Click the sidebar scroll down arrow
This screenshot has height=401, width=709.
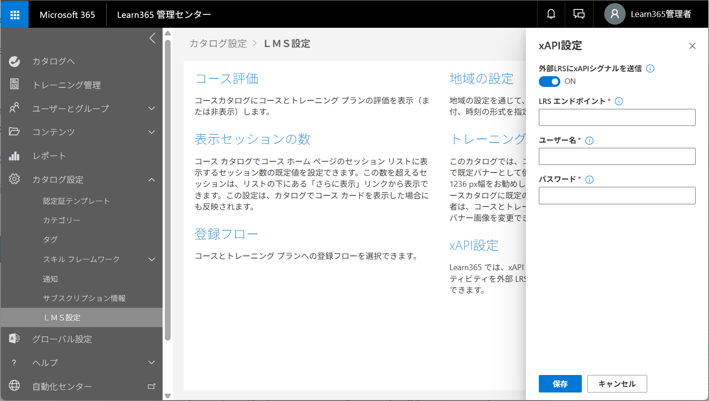[168, 396]
